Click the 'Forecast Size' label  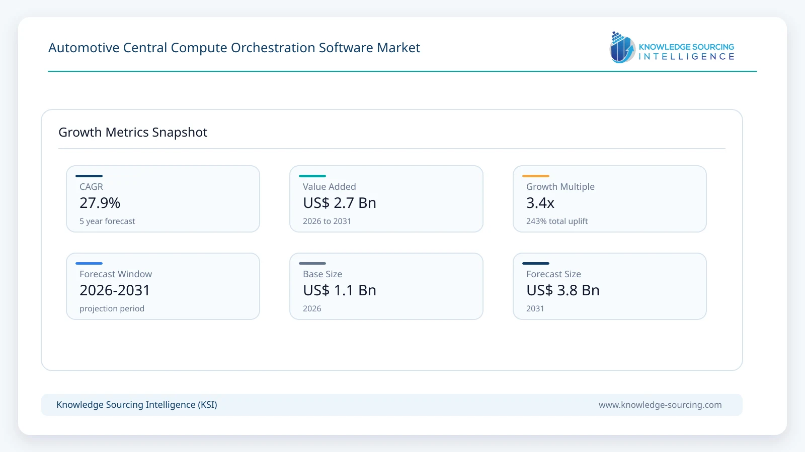coord(553,274)
